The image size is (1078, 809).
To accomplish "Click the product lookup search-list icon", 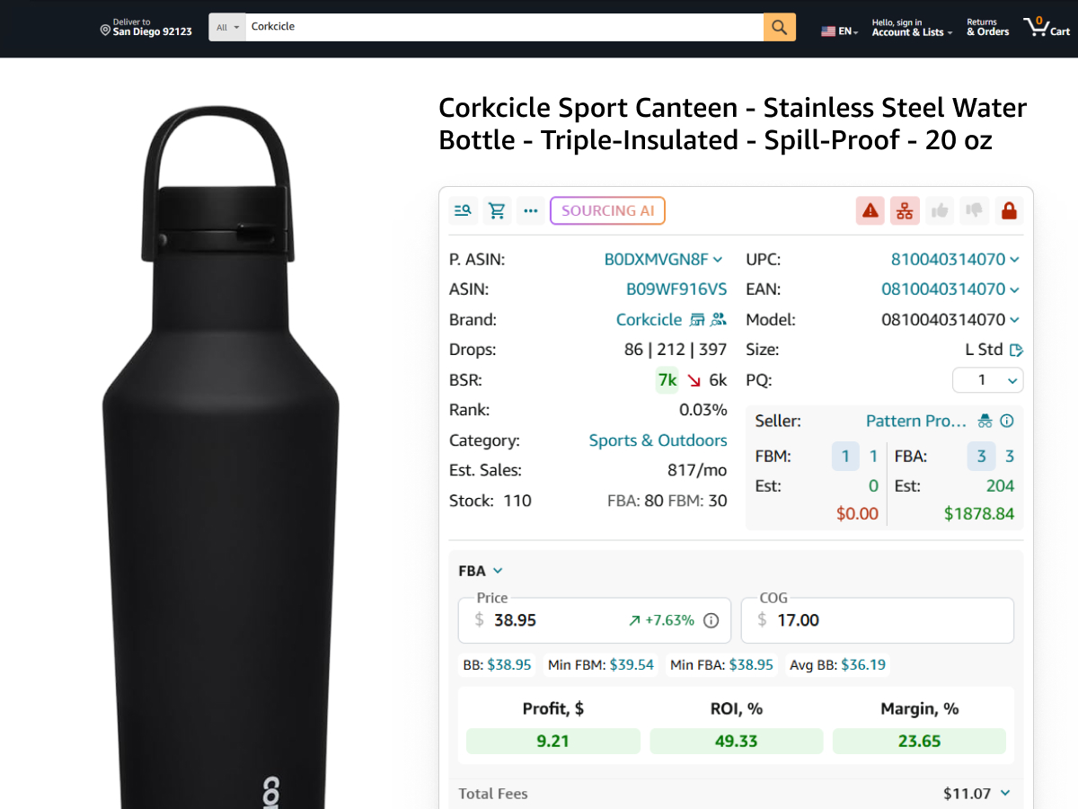I will coord(463,211).
